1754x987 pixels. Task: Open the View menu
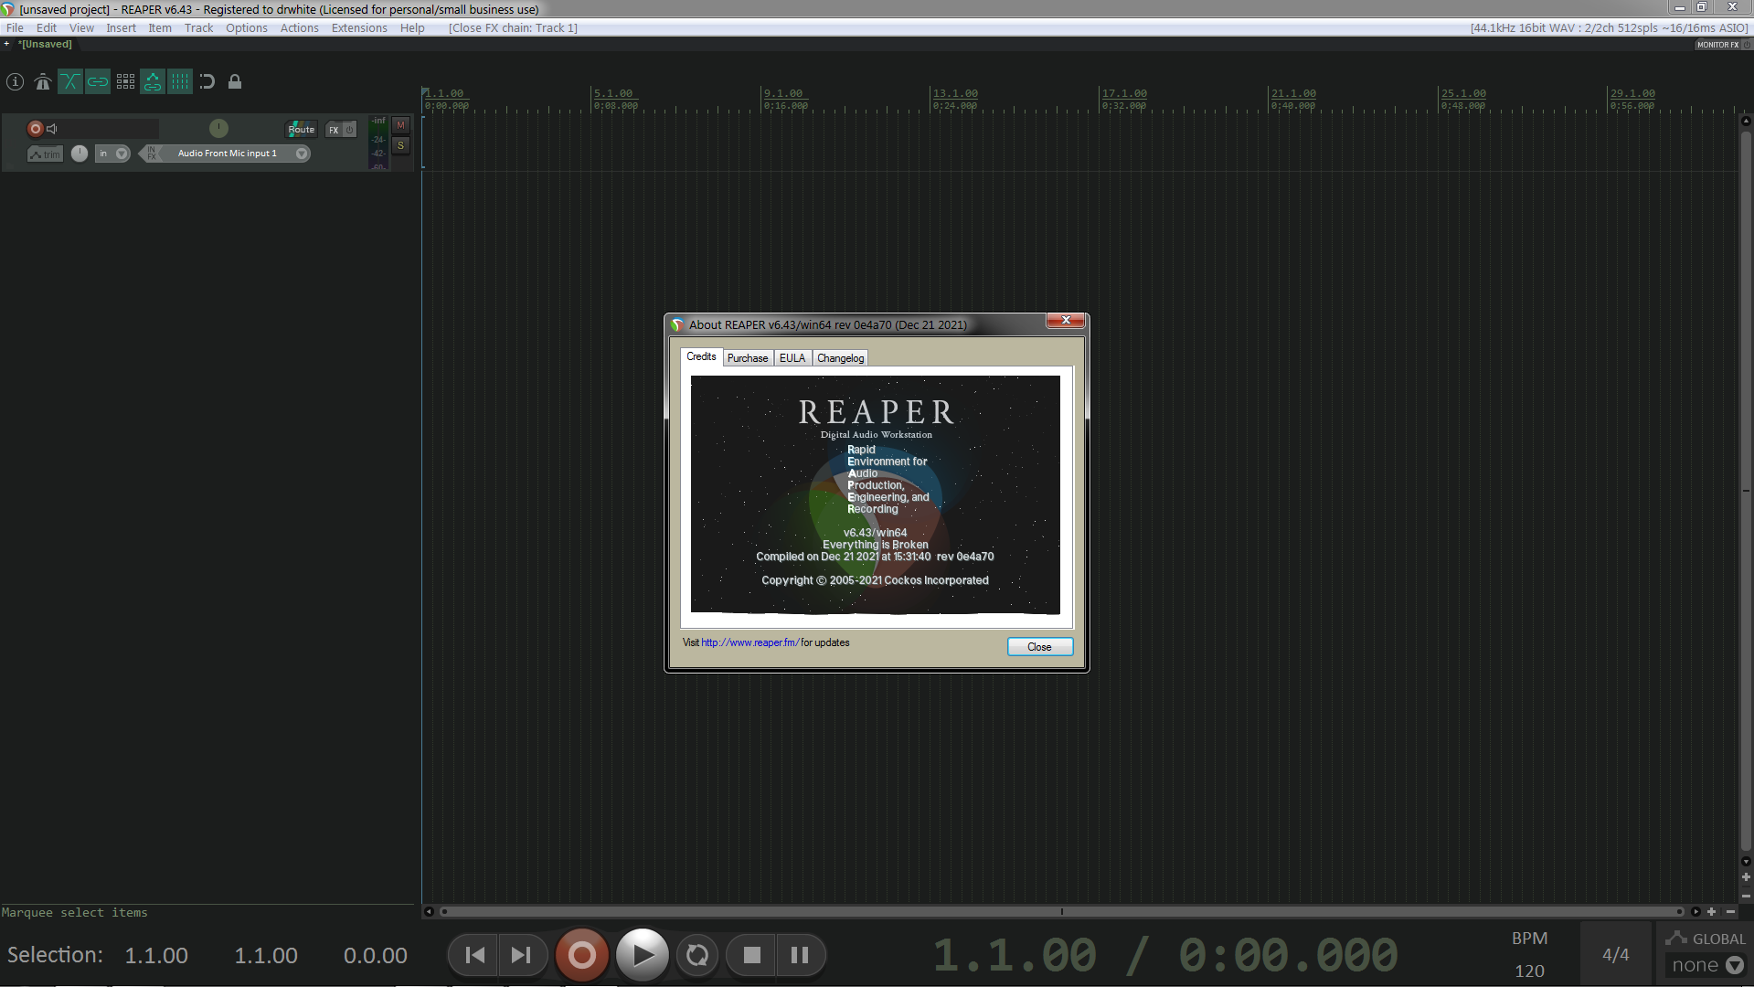81,28
